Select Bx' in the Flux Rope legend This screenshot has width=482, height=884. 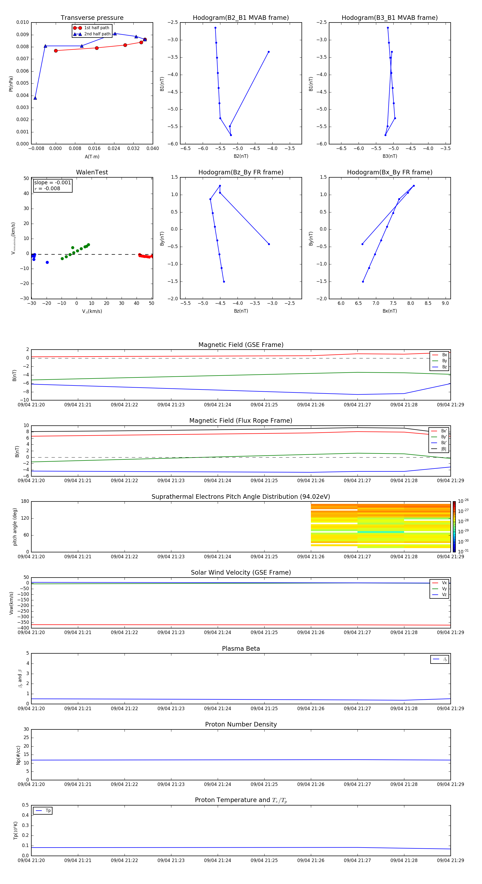pyautogui.click(x=439, y=431)
